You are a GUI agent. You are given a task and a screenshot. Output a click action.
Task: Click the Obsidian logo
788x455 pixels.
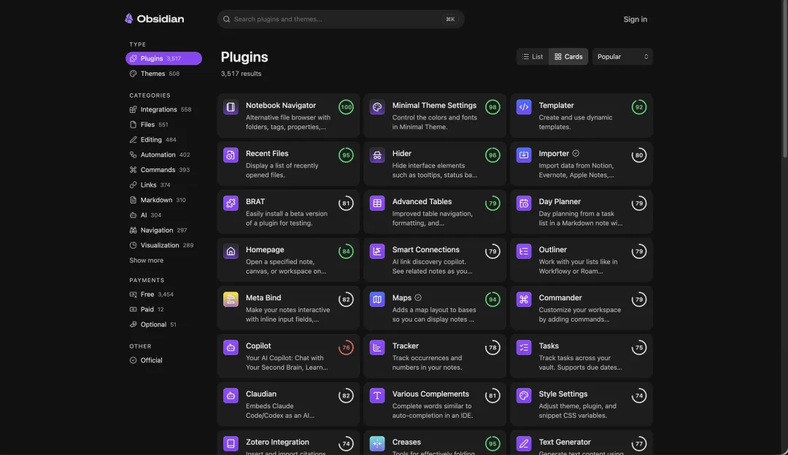click(x=154, y=19)
